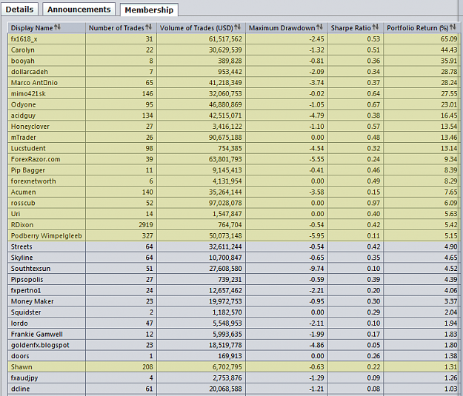The width and height of the screenshot is (463, 396).
Task: Select member mimo421sk
Action: pyautogui.click(x=28, y=93)
